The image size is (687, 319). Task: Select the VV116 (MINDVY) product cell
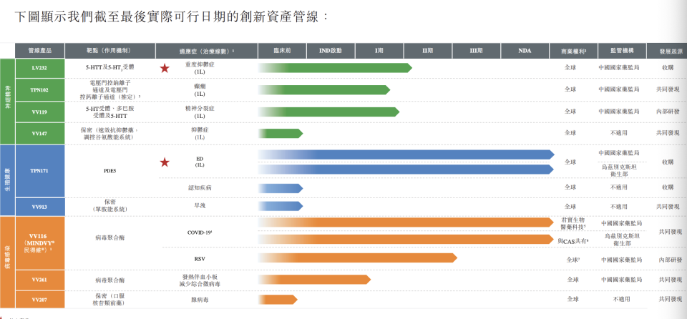coord(40,243)
